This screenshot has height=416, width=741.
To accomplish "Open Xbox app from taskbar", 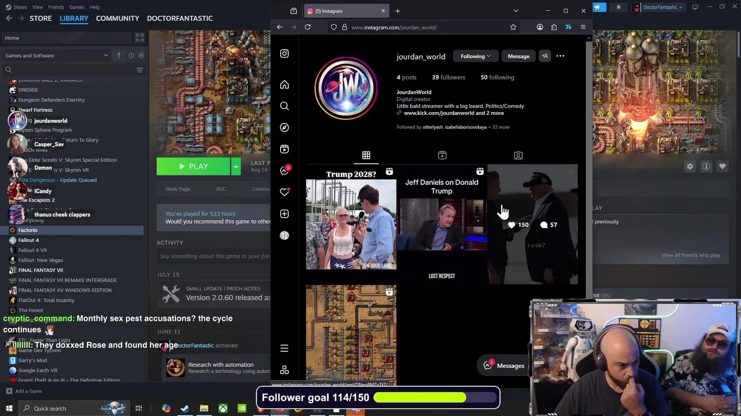I will coord(223,408).
